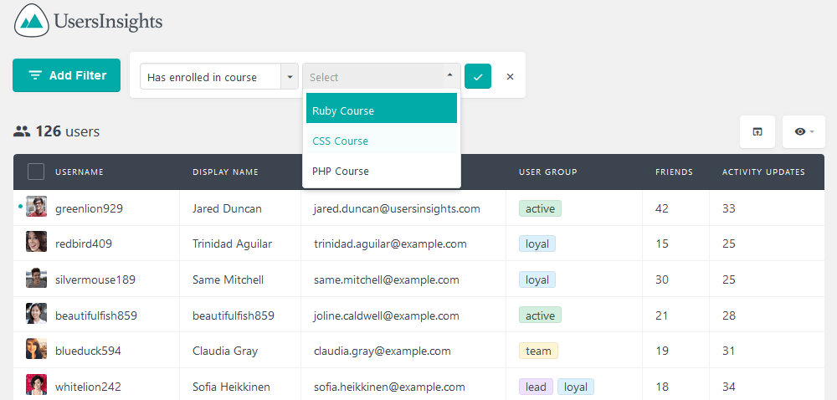Choose PHP Course from the list
Viewport: 837px width, 400px height.
pos(382,171)
